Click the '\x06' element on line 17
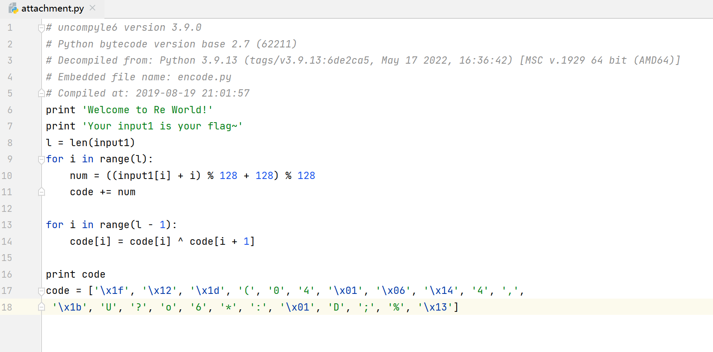 [393, 290]
